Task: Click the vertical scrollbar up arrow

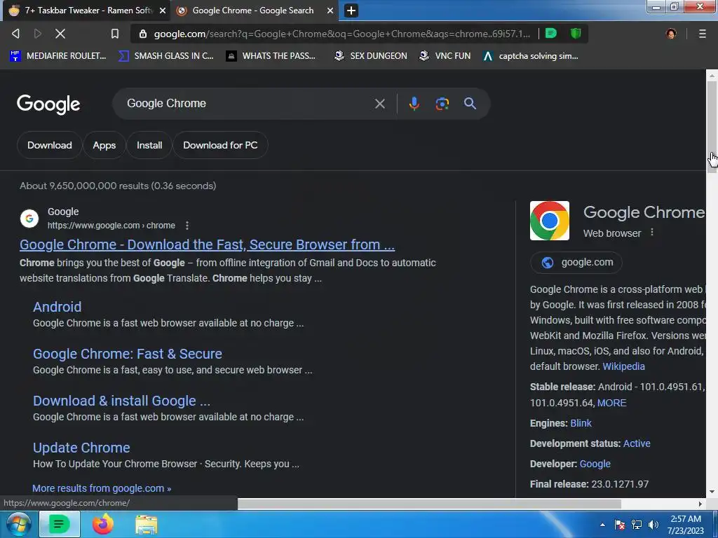Action: pyautogui.click(x=712, y=76)
